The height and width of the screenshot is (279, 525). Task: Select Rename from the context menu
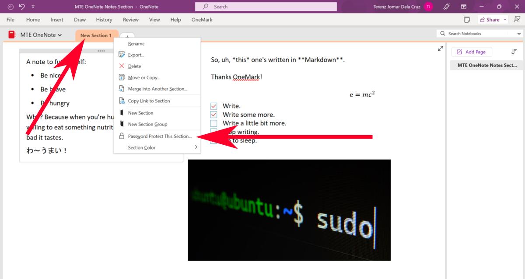pyautogui.click(x=136, y=43)
